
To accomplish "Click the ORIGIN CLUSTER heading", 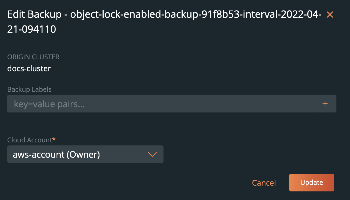I will 33,57.
